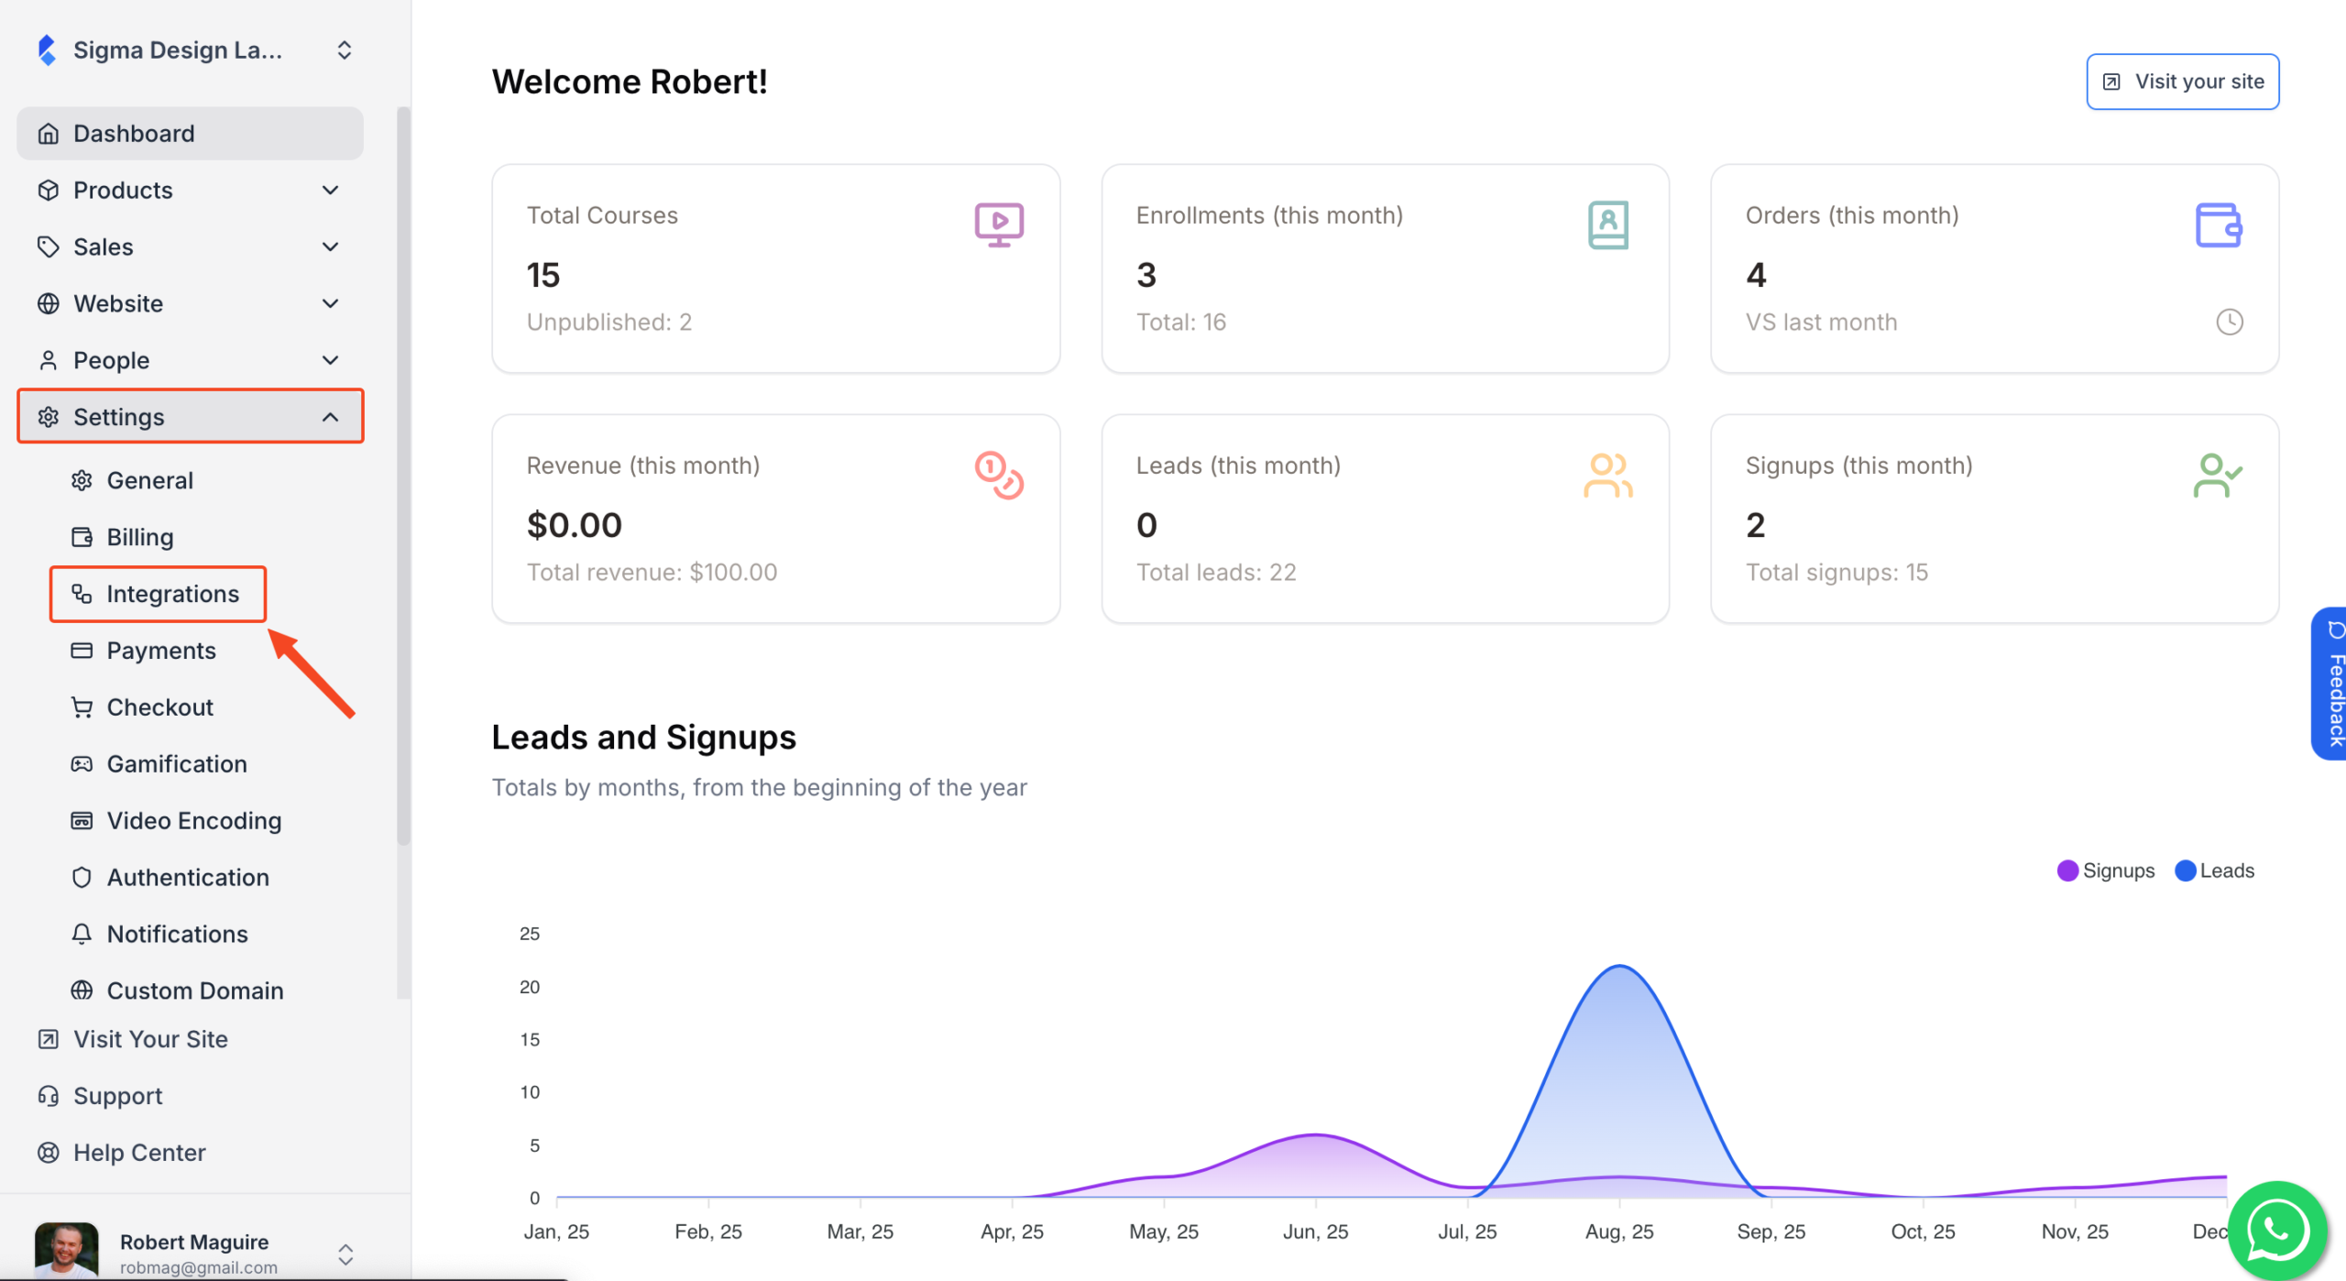Click the VS last month clock icon

pyautogui.click(x=2230, y=323)
